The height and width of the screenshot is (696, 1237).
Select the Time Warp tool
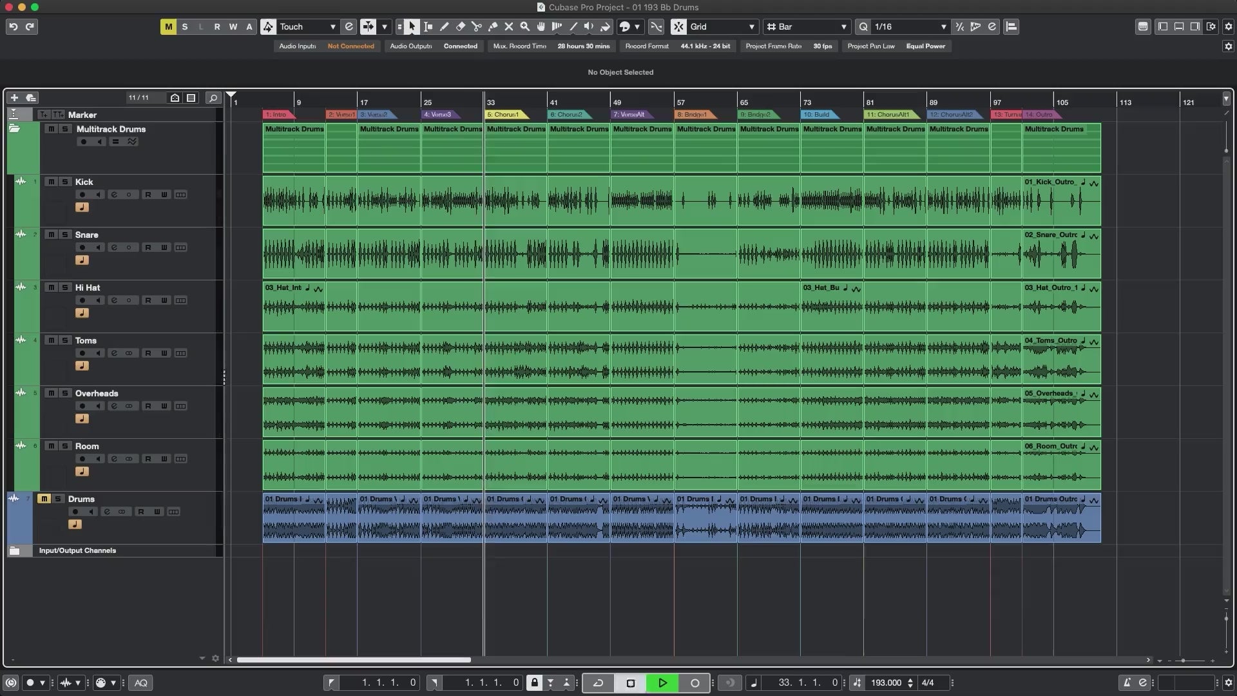tap(557, 26)
